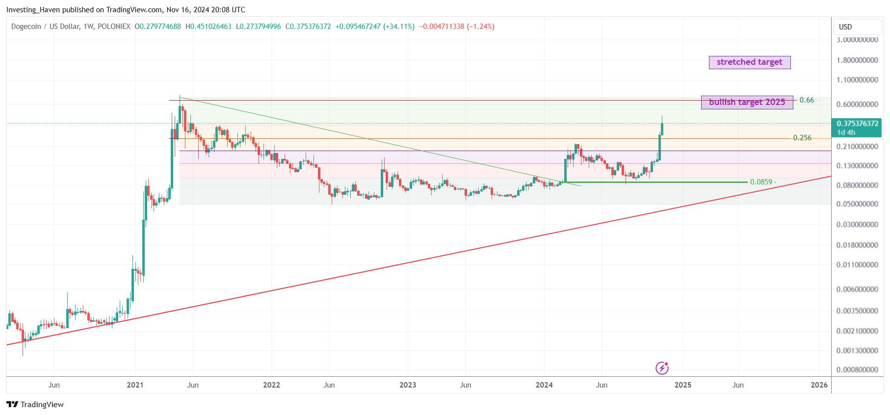Screen dimensions: 890x415
Task: Click the 0.001300000 price axis label
Action: (857, 351)
